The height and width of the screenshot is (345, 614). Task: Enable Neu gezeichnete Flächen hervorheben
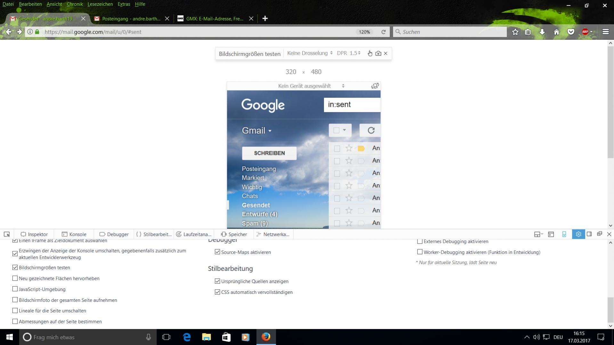point(15,278)
